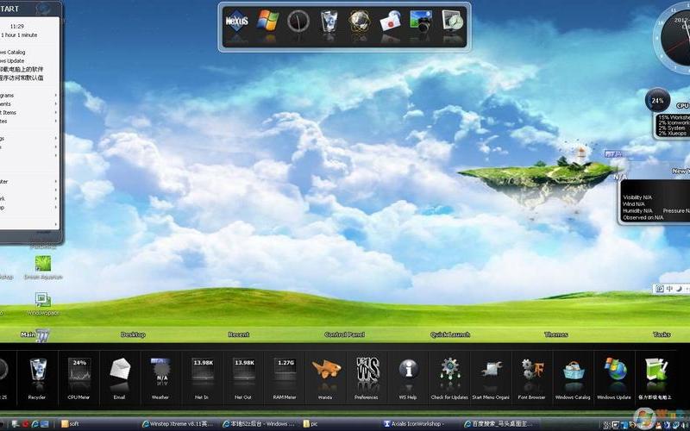The width and height of the screenshot is (690, 431).
Task: Open the RAM Meter shelf icon
Action: tap(285, 369)
